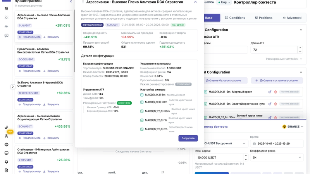The height and width of the screenshot is (174, 310).
Task: Click the Загрузить button in strategy dialog
Action: (188, 138)
